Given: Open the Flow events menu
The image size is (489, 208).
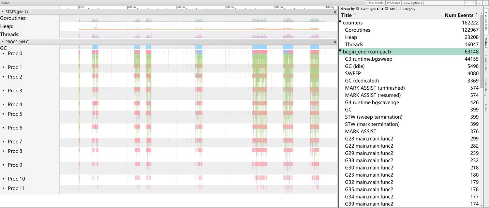Looking at the screenshot, I should 375,3.
